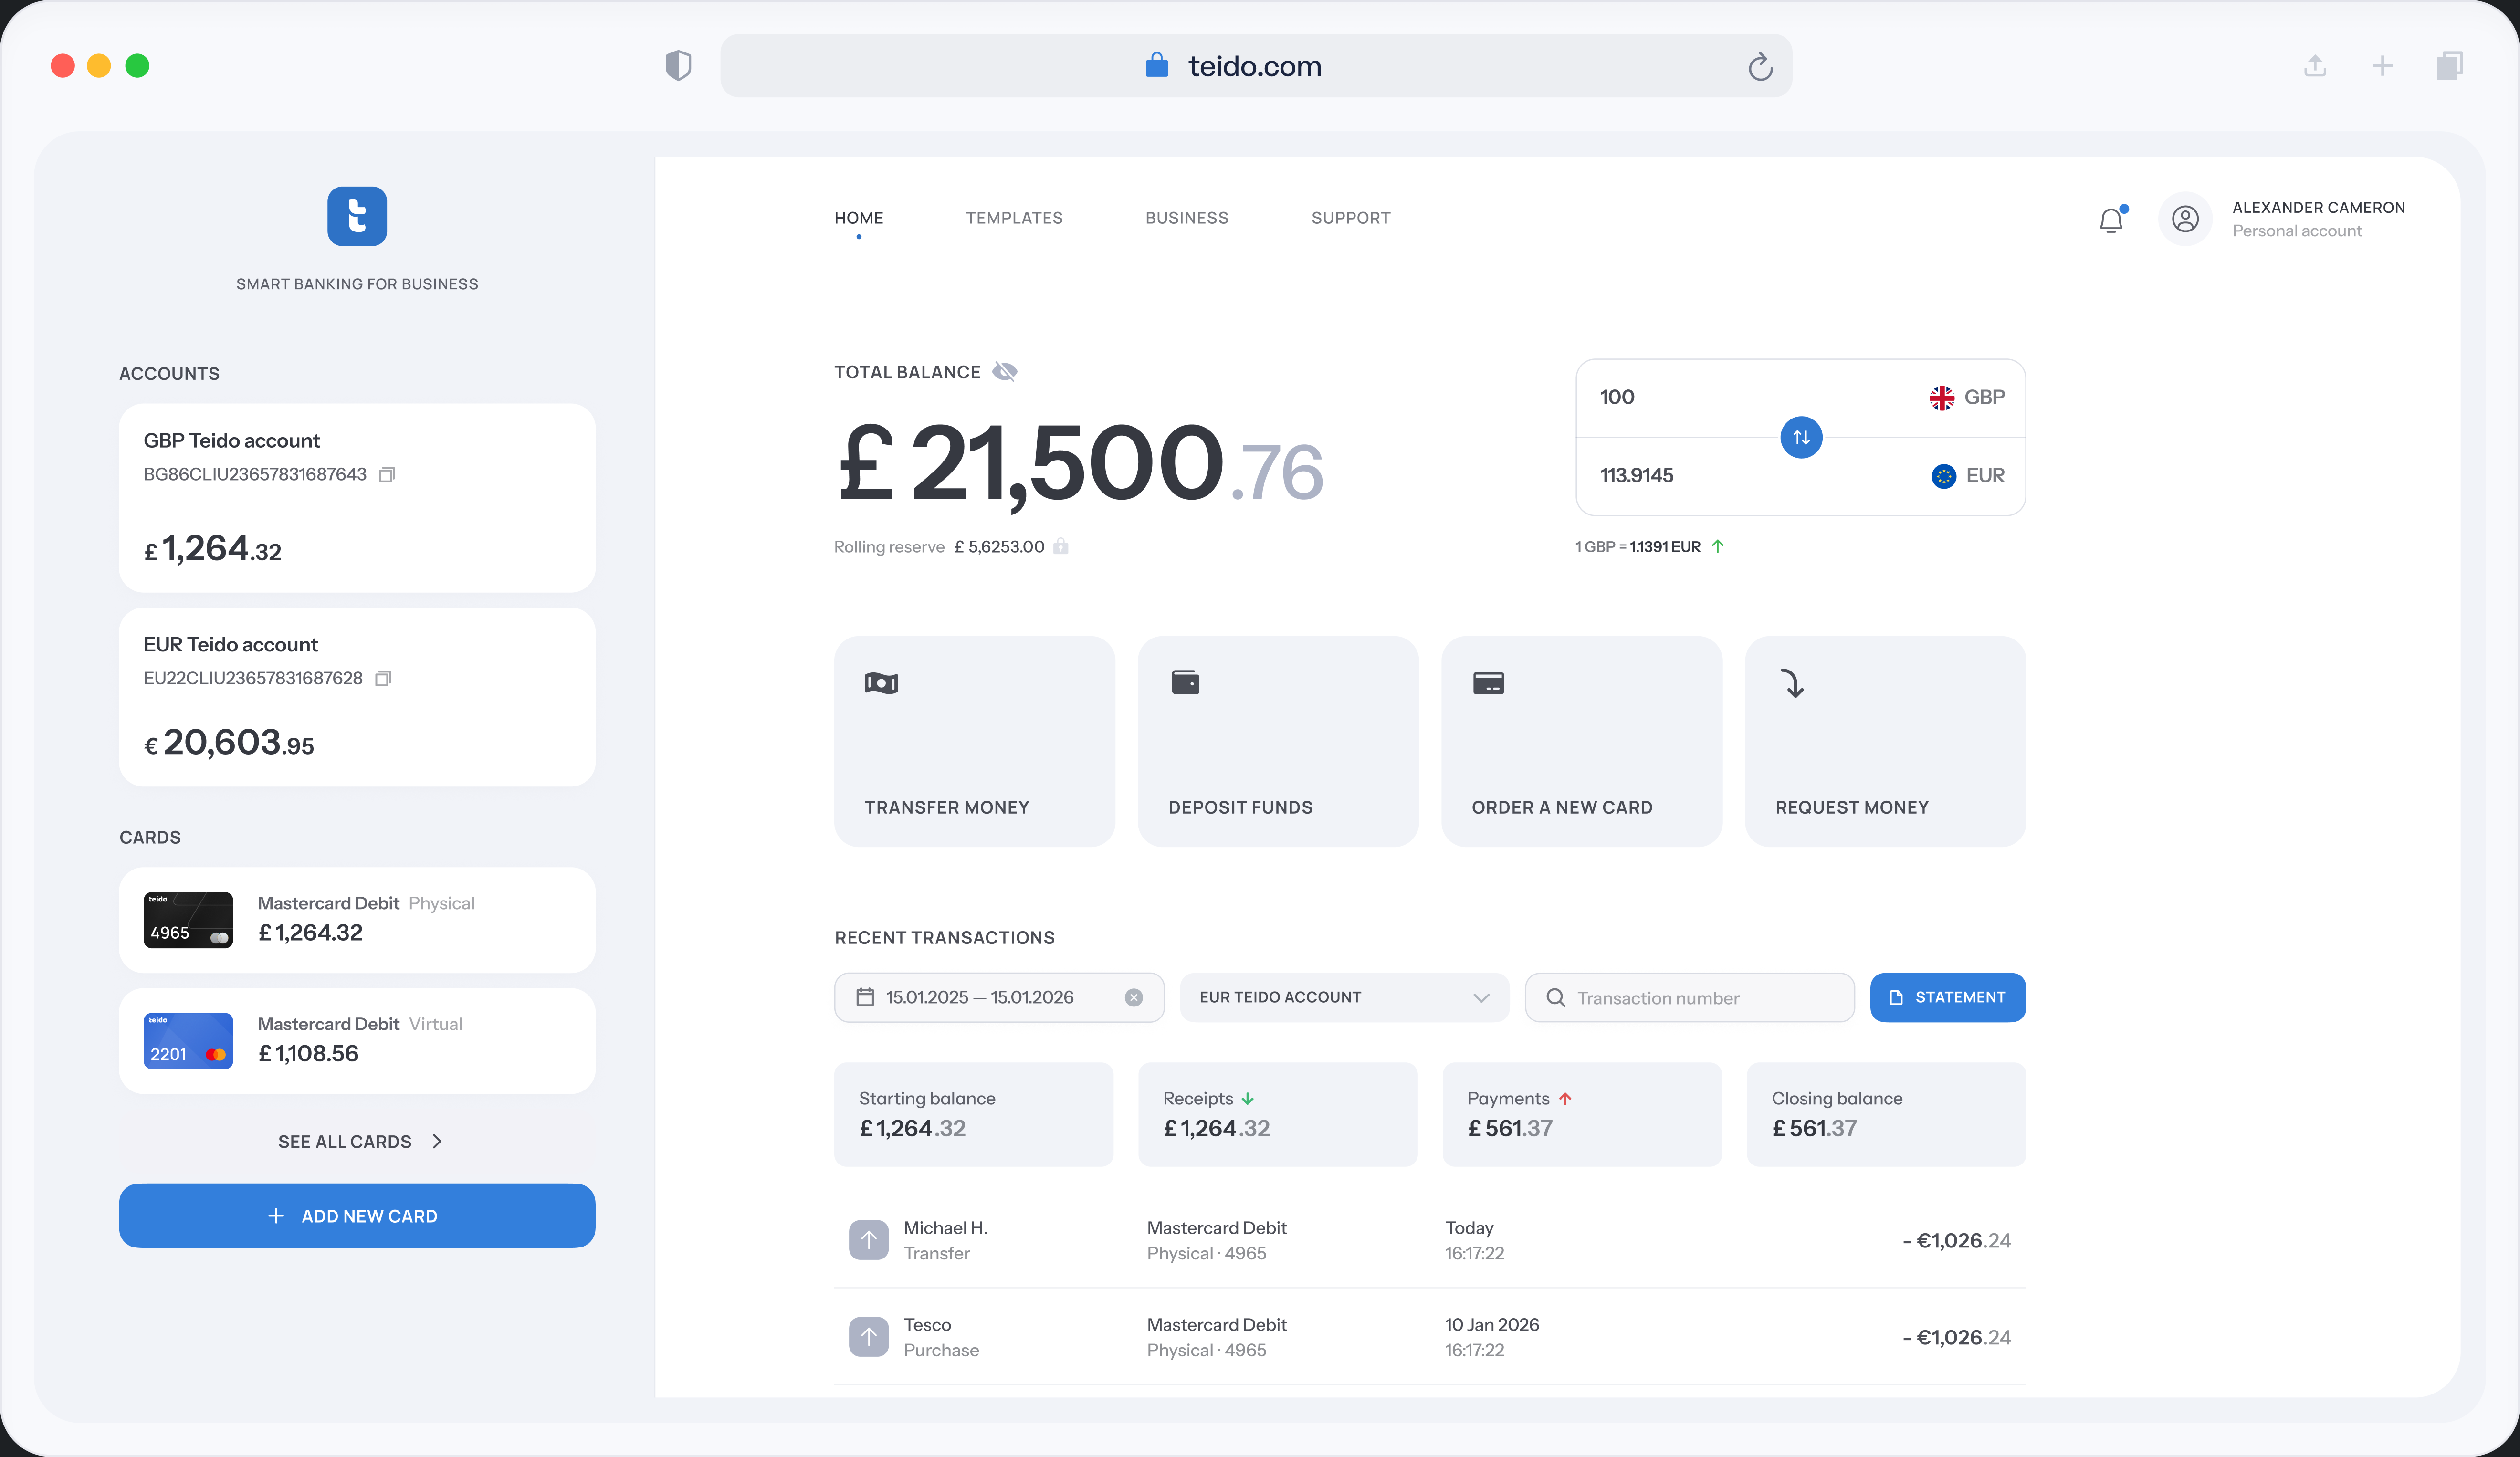This screenshot has height=1457, width=2520.
Task: Click the Starting balance summary
Action: (974, 1114)
